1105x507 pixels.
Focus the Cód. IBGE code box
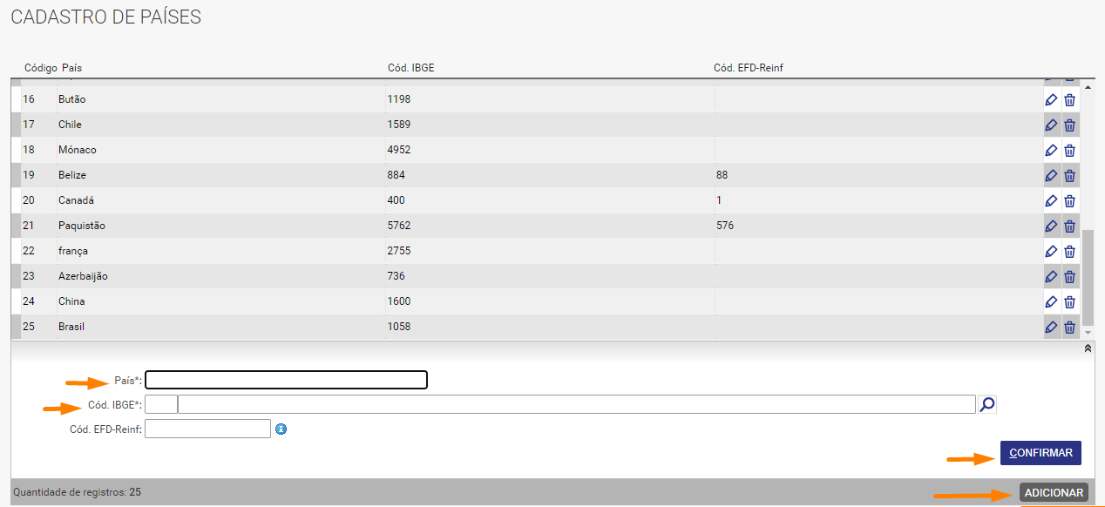pos(161,404)
